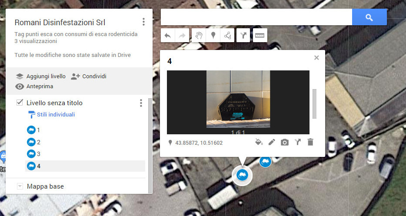
Task: Get directions to point 4 from info window
Action: [x=297, y=142]
